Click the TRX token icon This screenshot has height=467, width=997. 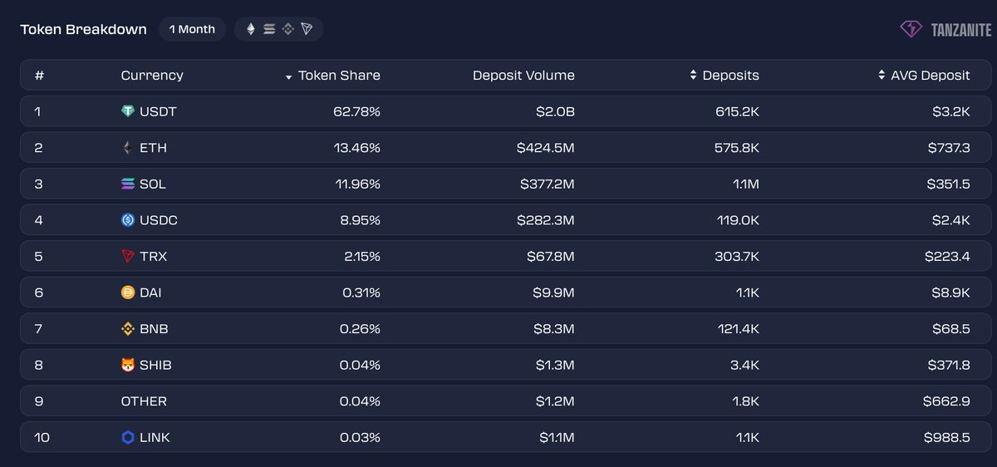128,257
